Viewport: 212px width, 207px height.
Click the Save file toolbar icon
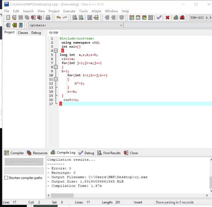pyautogui.click(x=21, y=18)
